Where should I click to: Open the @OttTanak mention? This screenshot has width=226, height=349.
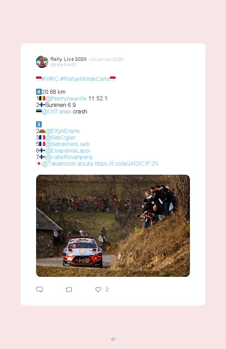coord(56,112)
